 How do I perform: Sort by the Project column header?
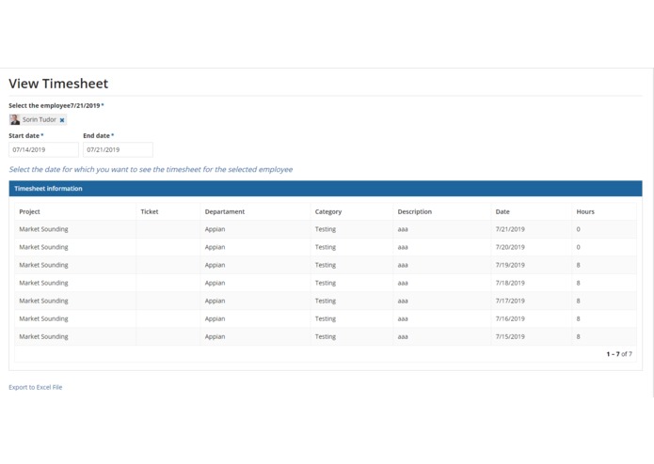coord(29,212)
